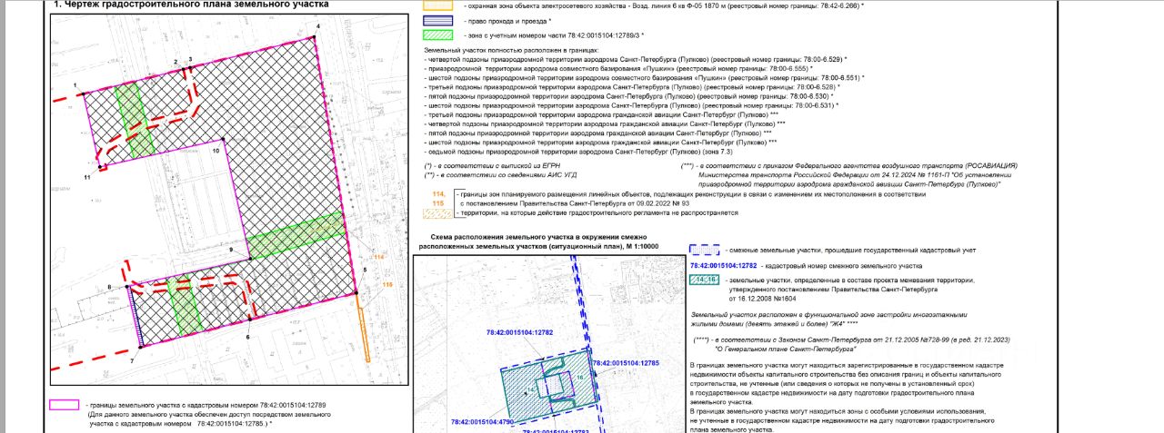Click orange legend numbers '114, 115'

439,199
